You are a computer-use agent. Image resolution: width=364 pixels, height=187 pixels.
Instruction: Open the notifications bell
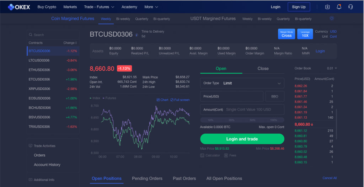(339, 7)
